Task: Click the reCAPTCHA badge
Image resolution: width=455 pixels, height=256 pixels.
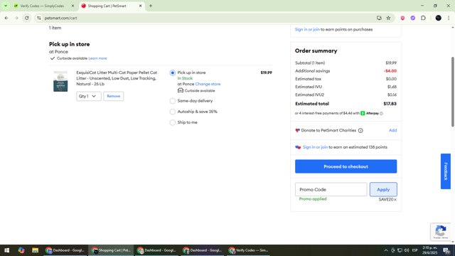Action: click(440, 232)
